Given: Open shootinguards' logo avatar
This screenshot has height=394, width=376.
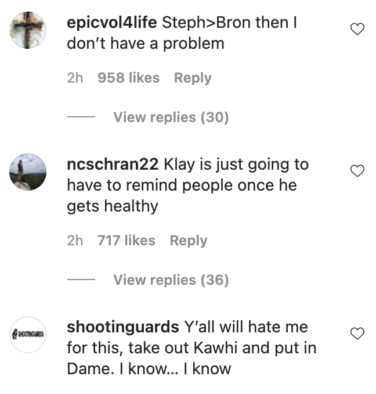Looking at the screenshot, I should [28, 334].
